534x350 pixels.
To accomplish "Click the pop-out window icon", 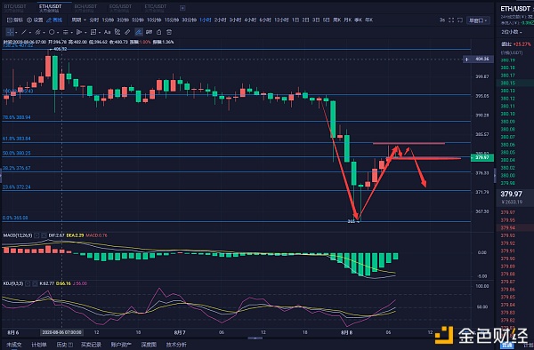I will (x=460, y=20).
